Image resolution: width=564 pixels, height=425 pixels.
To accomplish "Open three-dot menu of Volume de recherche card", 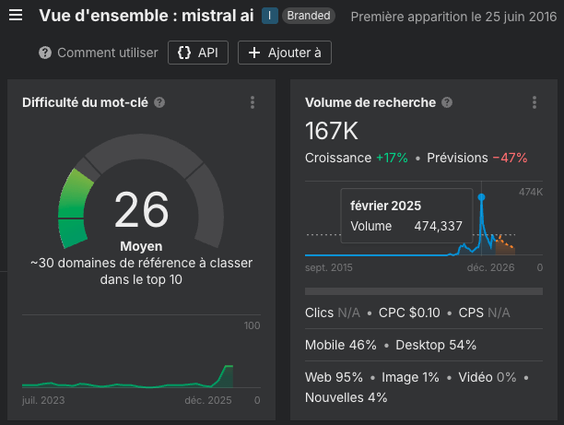I will [x=535, y=103].
